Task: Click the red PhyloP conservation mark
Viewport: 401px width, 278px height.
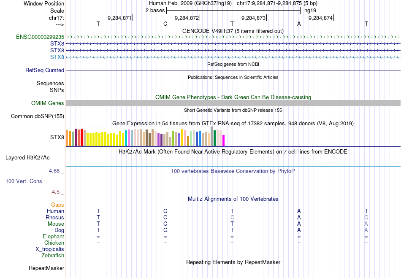Action: tap(366, 185)
